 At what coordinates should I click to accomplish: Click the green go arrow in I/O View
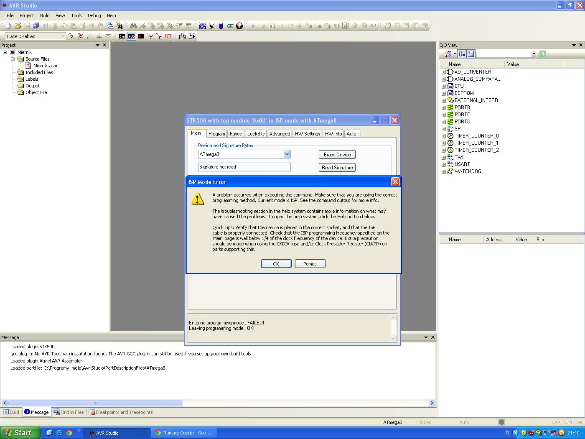[x=542, y=54]
